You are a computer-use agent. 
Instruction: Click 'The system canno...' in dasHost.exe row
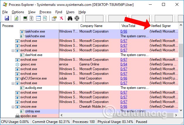[134, 55]
